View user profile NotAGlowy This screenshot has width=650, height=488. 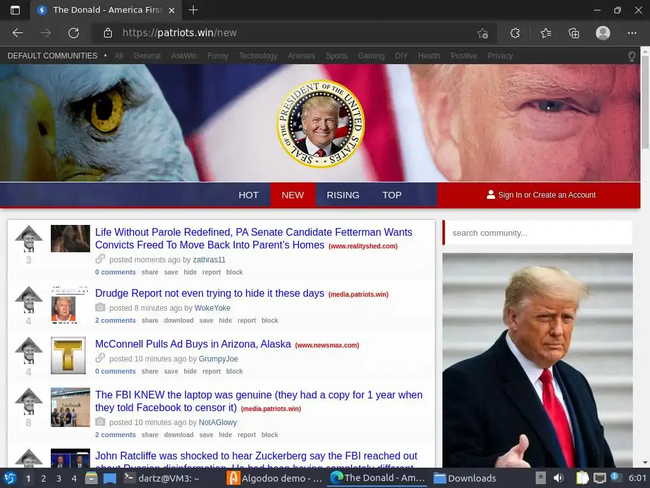[218, 423]
